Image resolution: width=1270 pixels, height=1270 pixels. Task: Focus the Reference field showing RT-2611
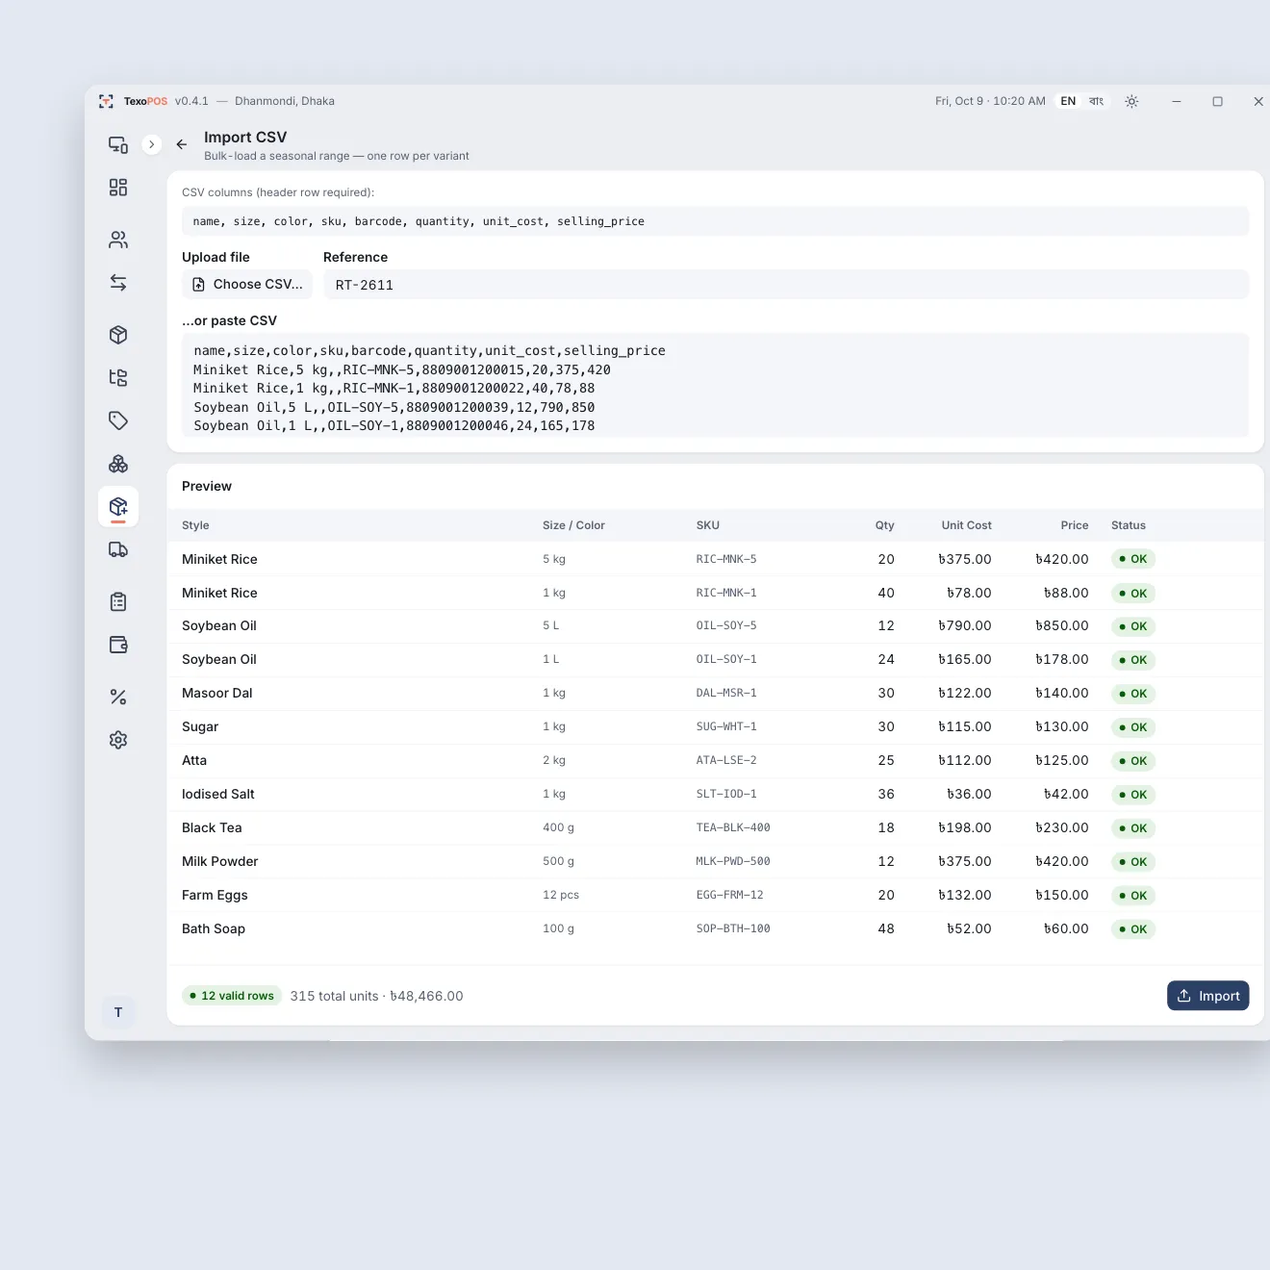[786, 285]
